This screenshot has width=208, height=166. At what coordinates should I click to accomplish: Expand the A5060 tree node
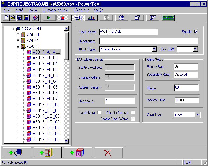tap(18, 35)
